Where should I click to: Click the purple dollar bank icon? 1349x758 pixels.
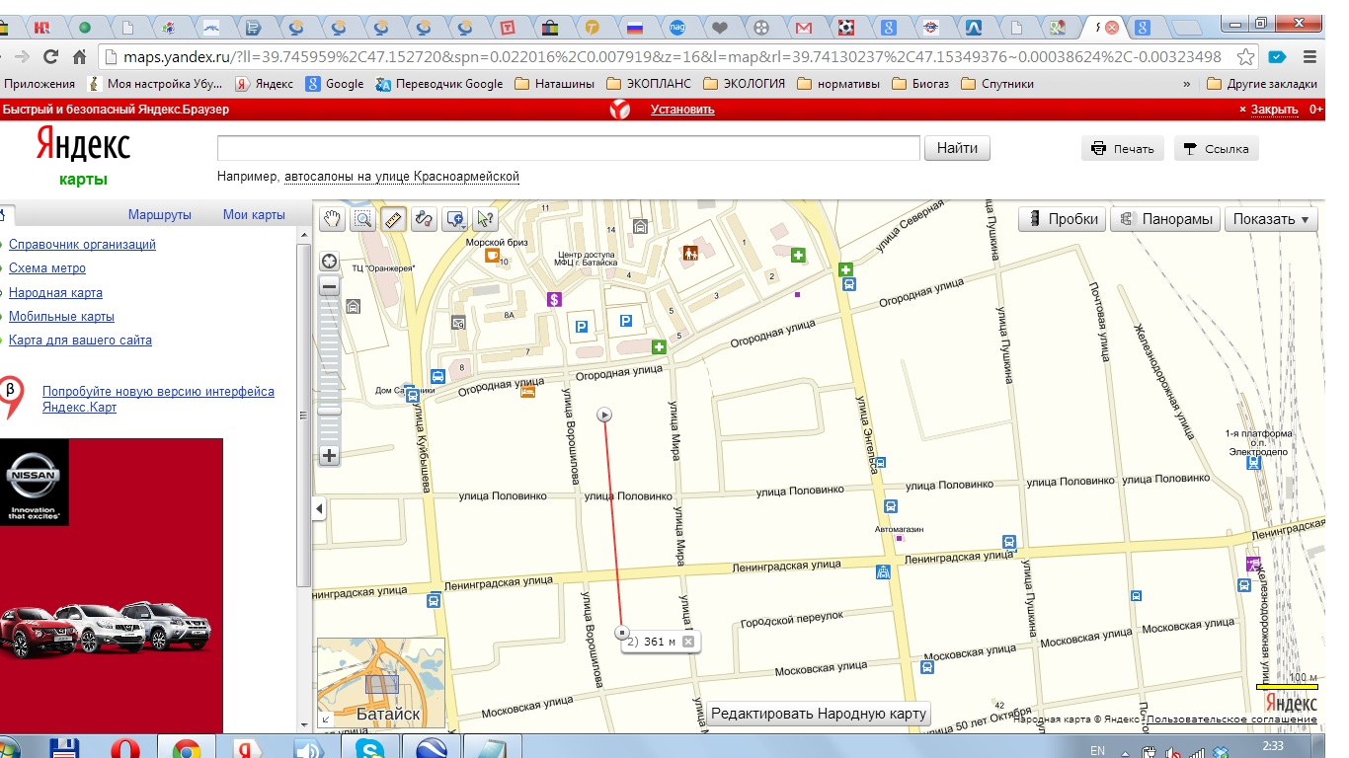coord(554,299)
